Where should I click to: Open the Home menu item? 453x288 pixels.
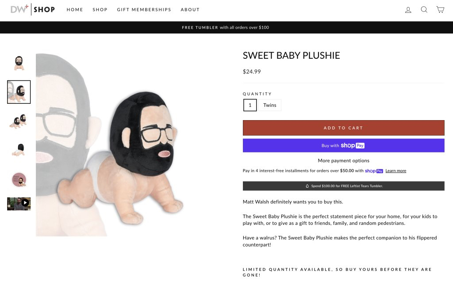[75, 10]
